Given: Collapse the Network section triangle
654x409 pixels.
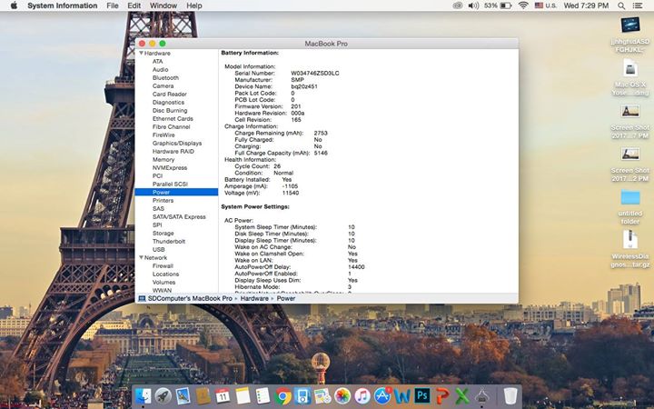Looking at the screenshot, I should pyautogui.click(x=142, y=257).
